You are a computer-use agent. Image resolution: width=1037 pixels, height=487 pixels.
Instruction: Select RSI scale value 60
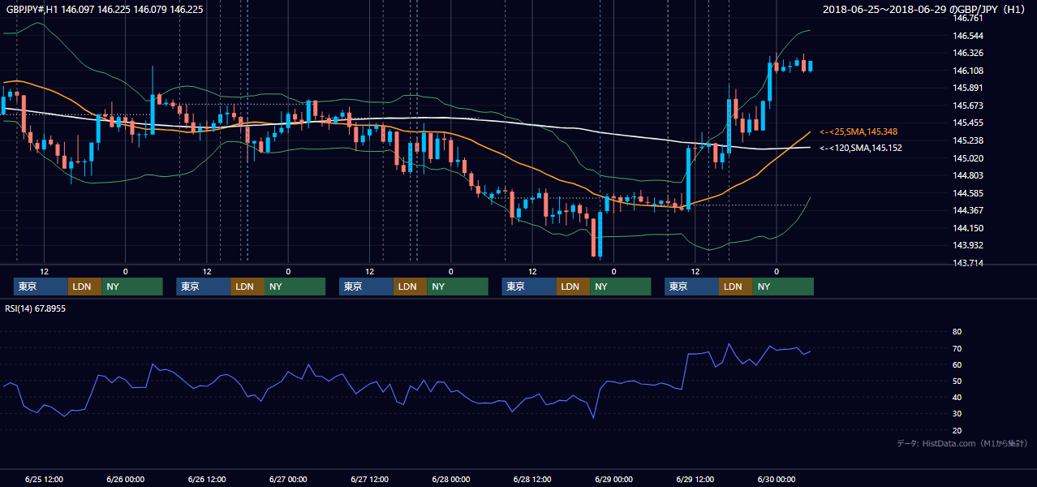957,364
